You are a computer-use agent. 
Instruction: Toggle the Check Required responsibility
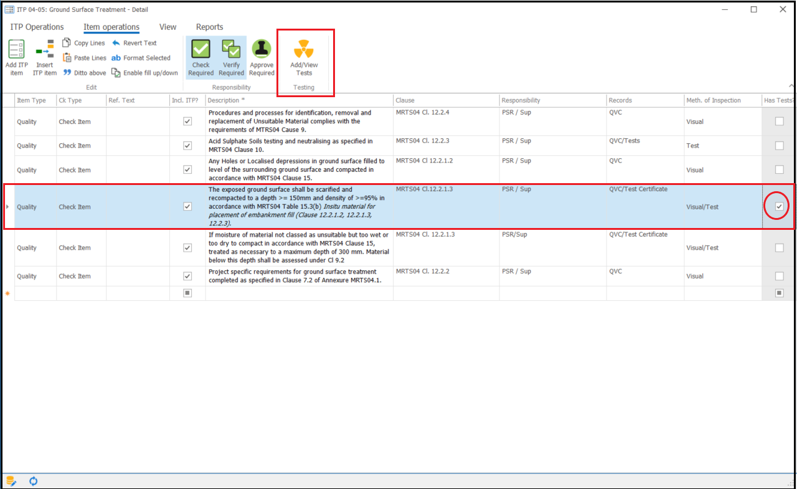(x=201, y=57)
